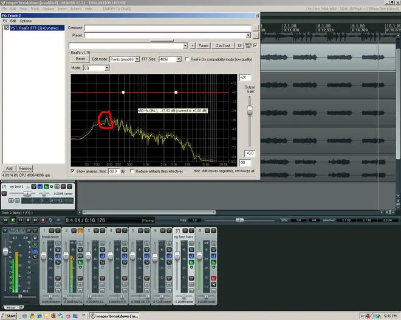Mute track 1 breakdown in mixer

click(52, 230)
